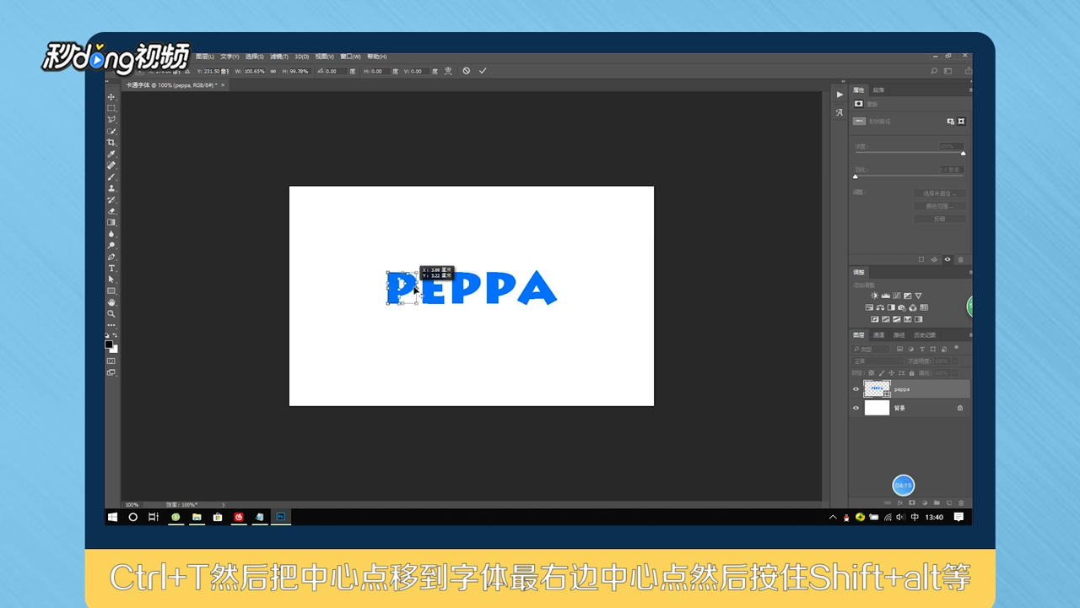The width and height of the screenshot is (1080, 608).
Task: Toggle mask visibility eye in Properties panel
Action: pos(948,259)
